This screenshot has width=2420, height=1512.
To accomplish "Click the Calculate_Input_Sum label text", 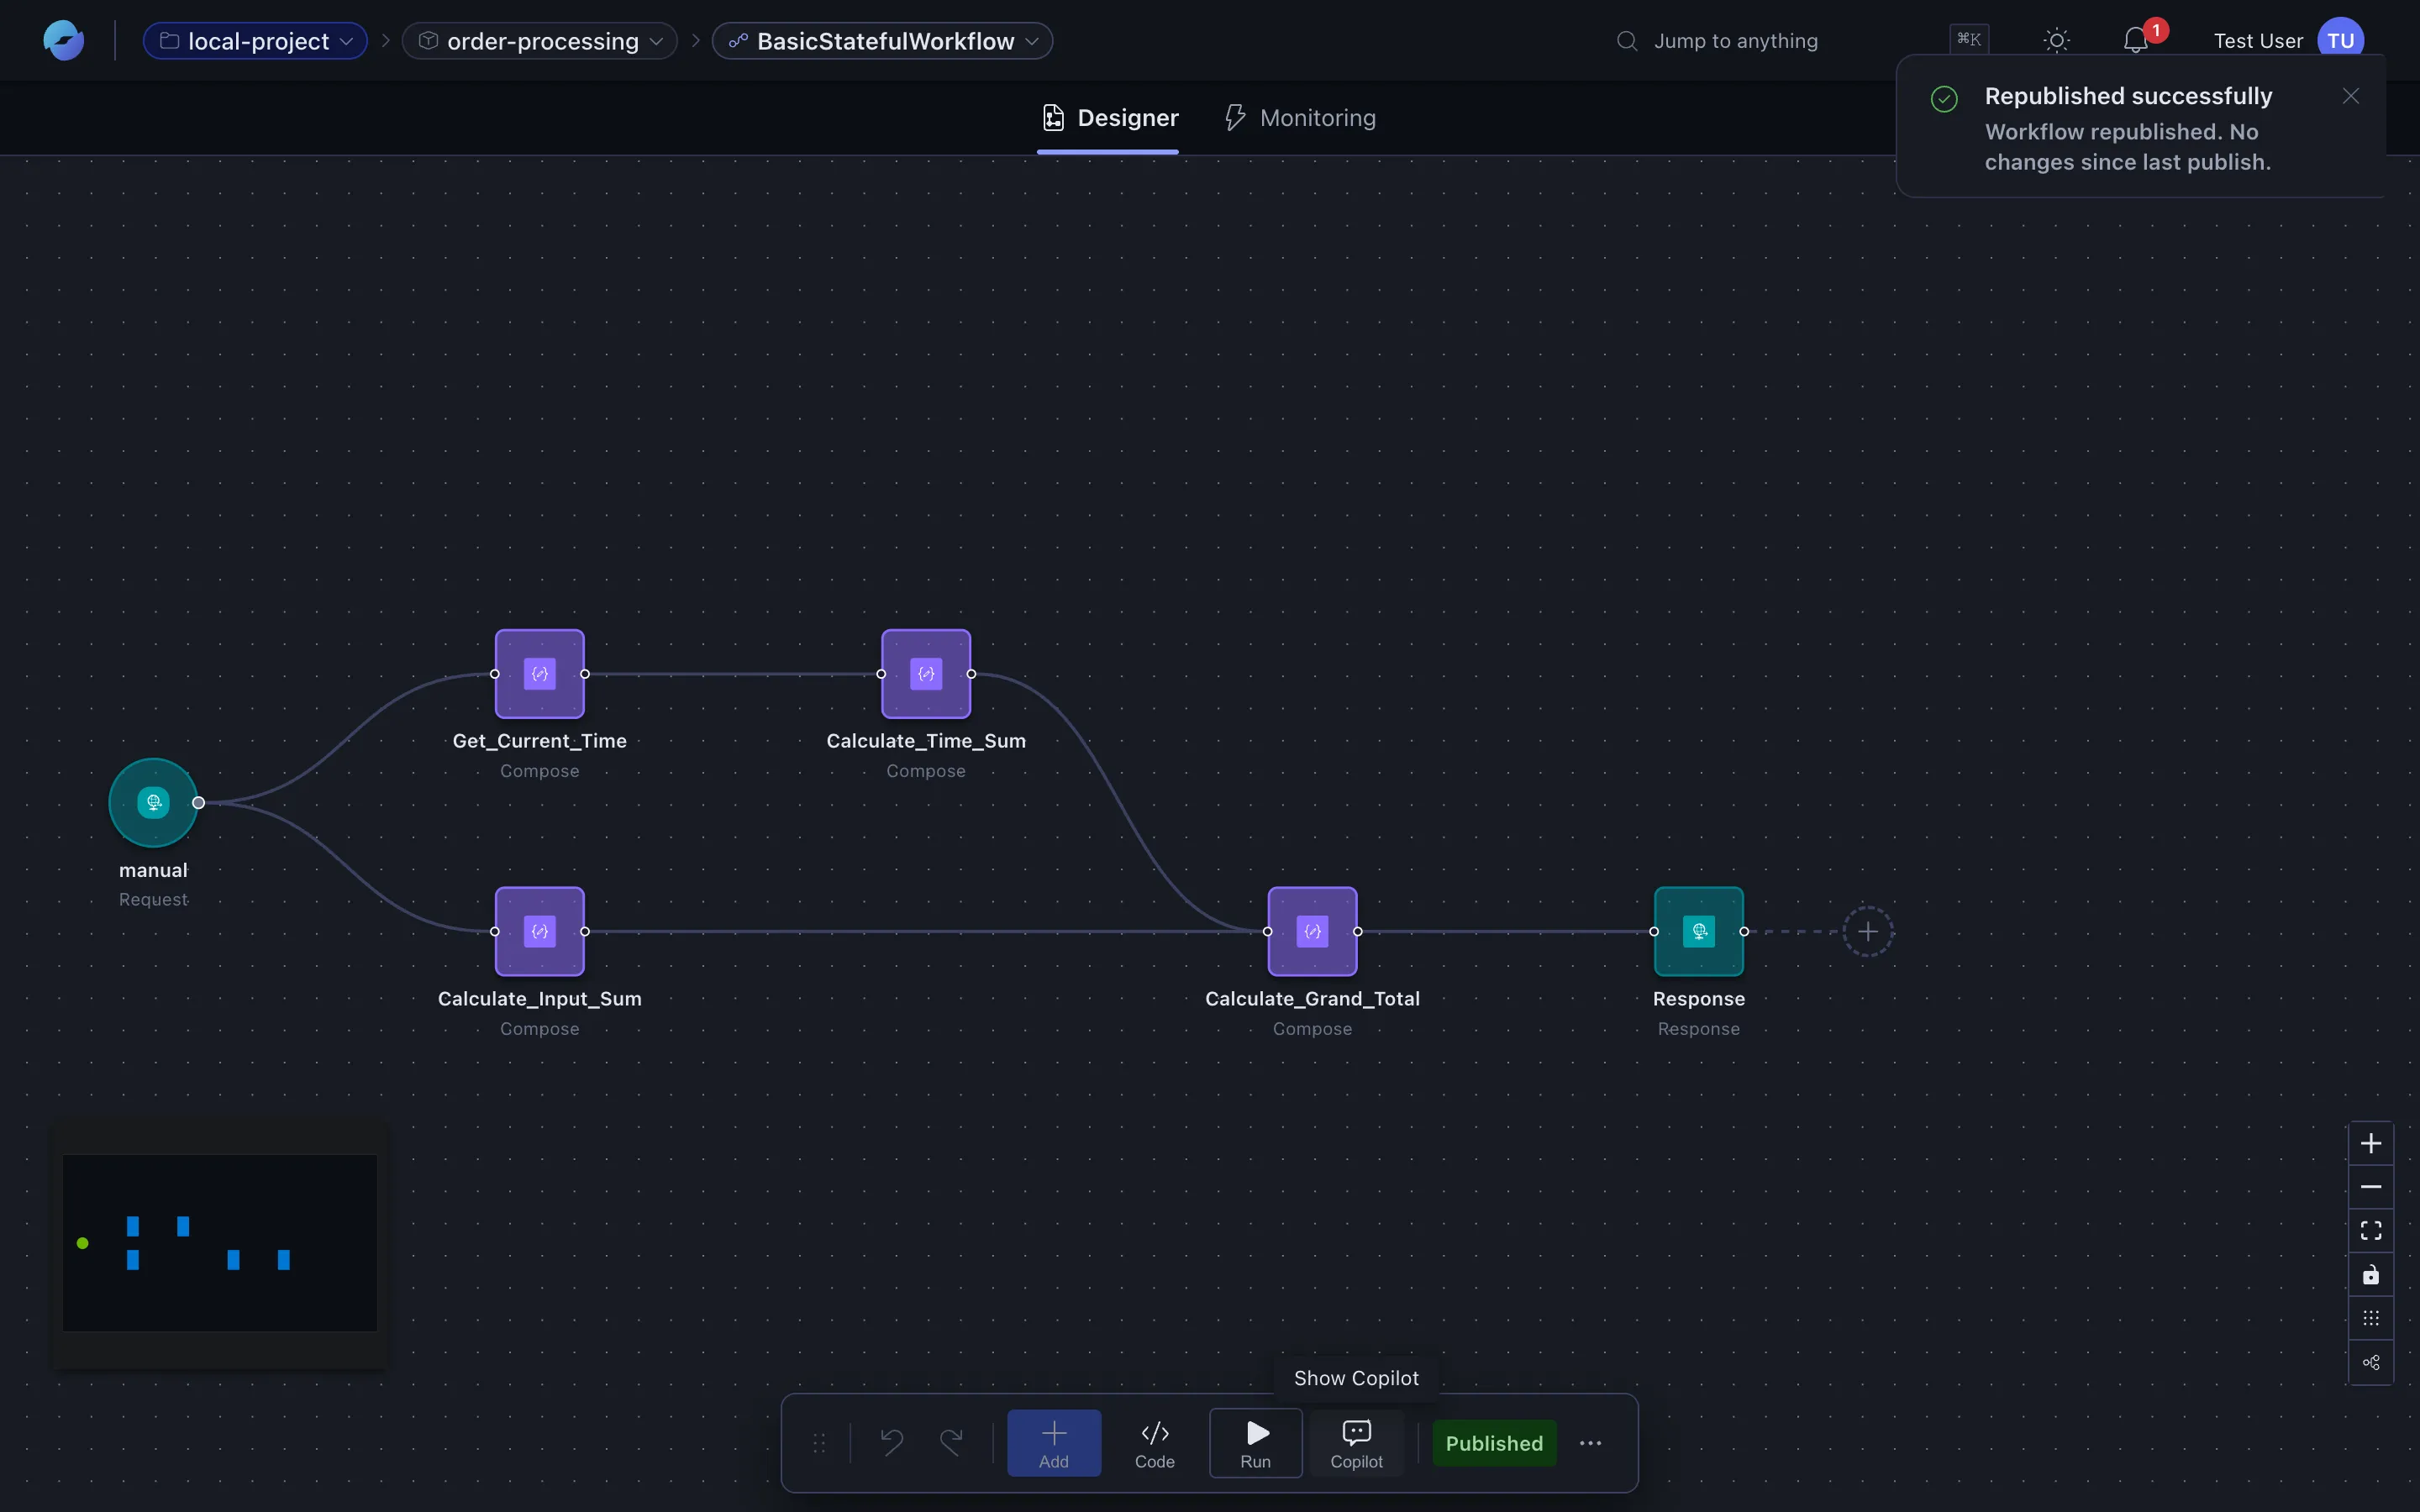I will coord(540,999).
